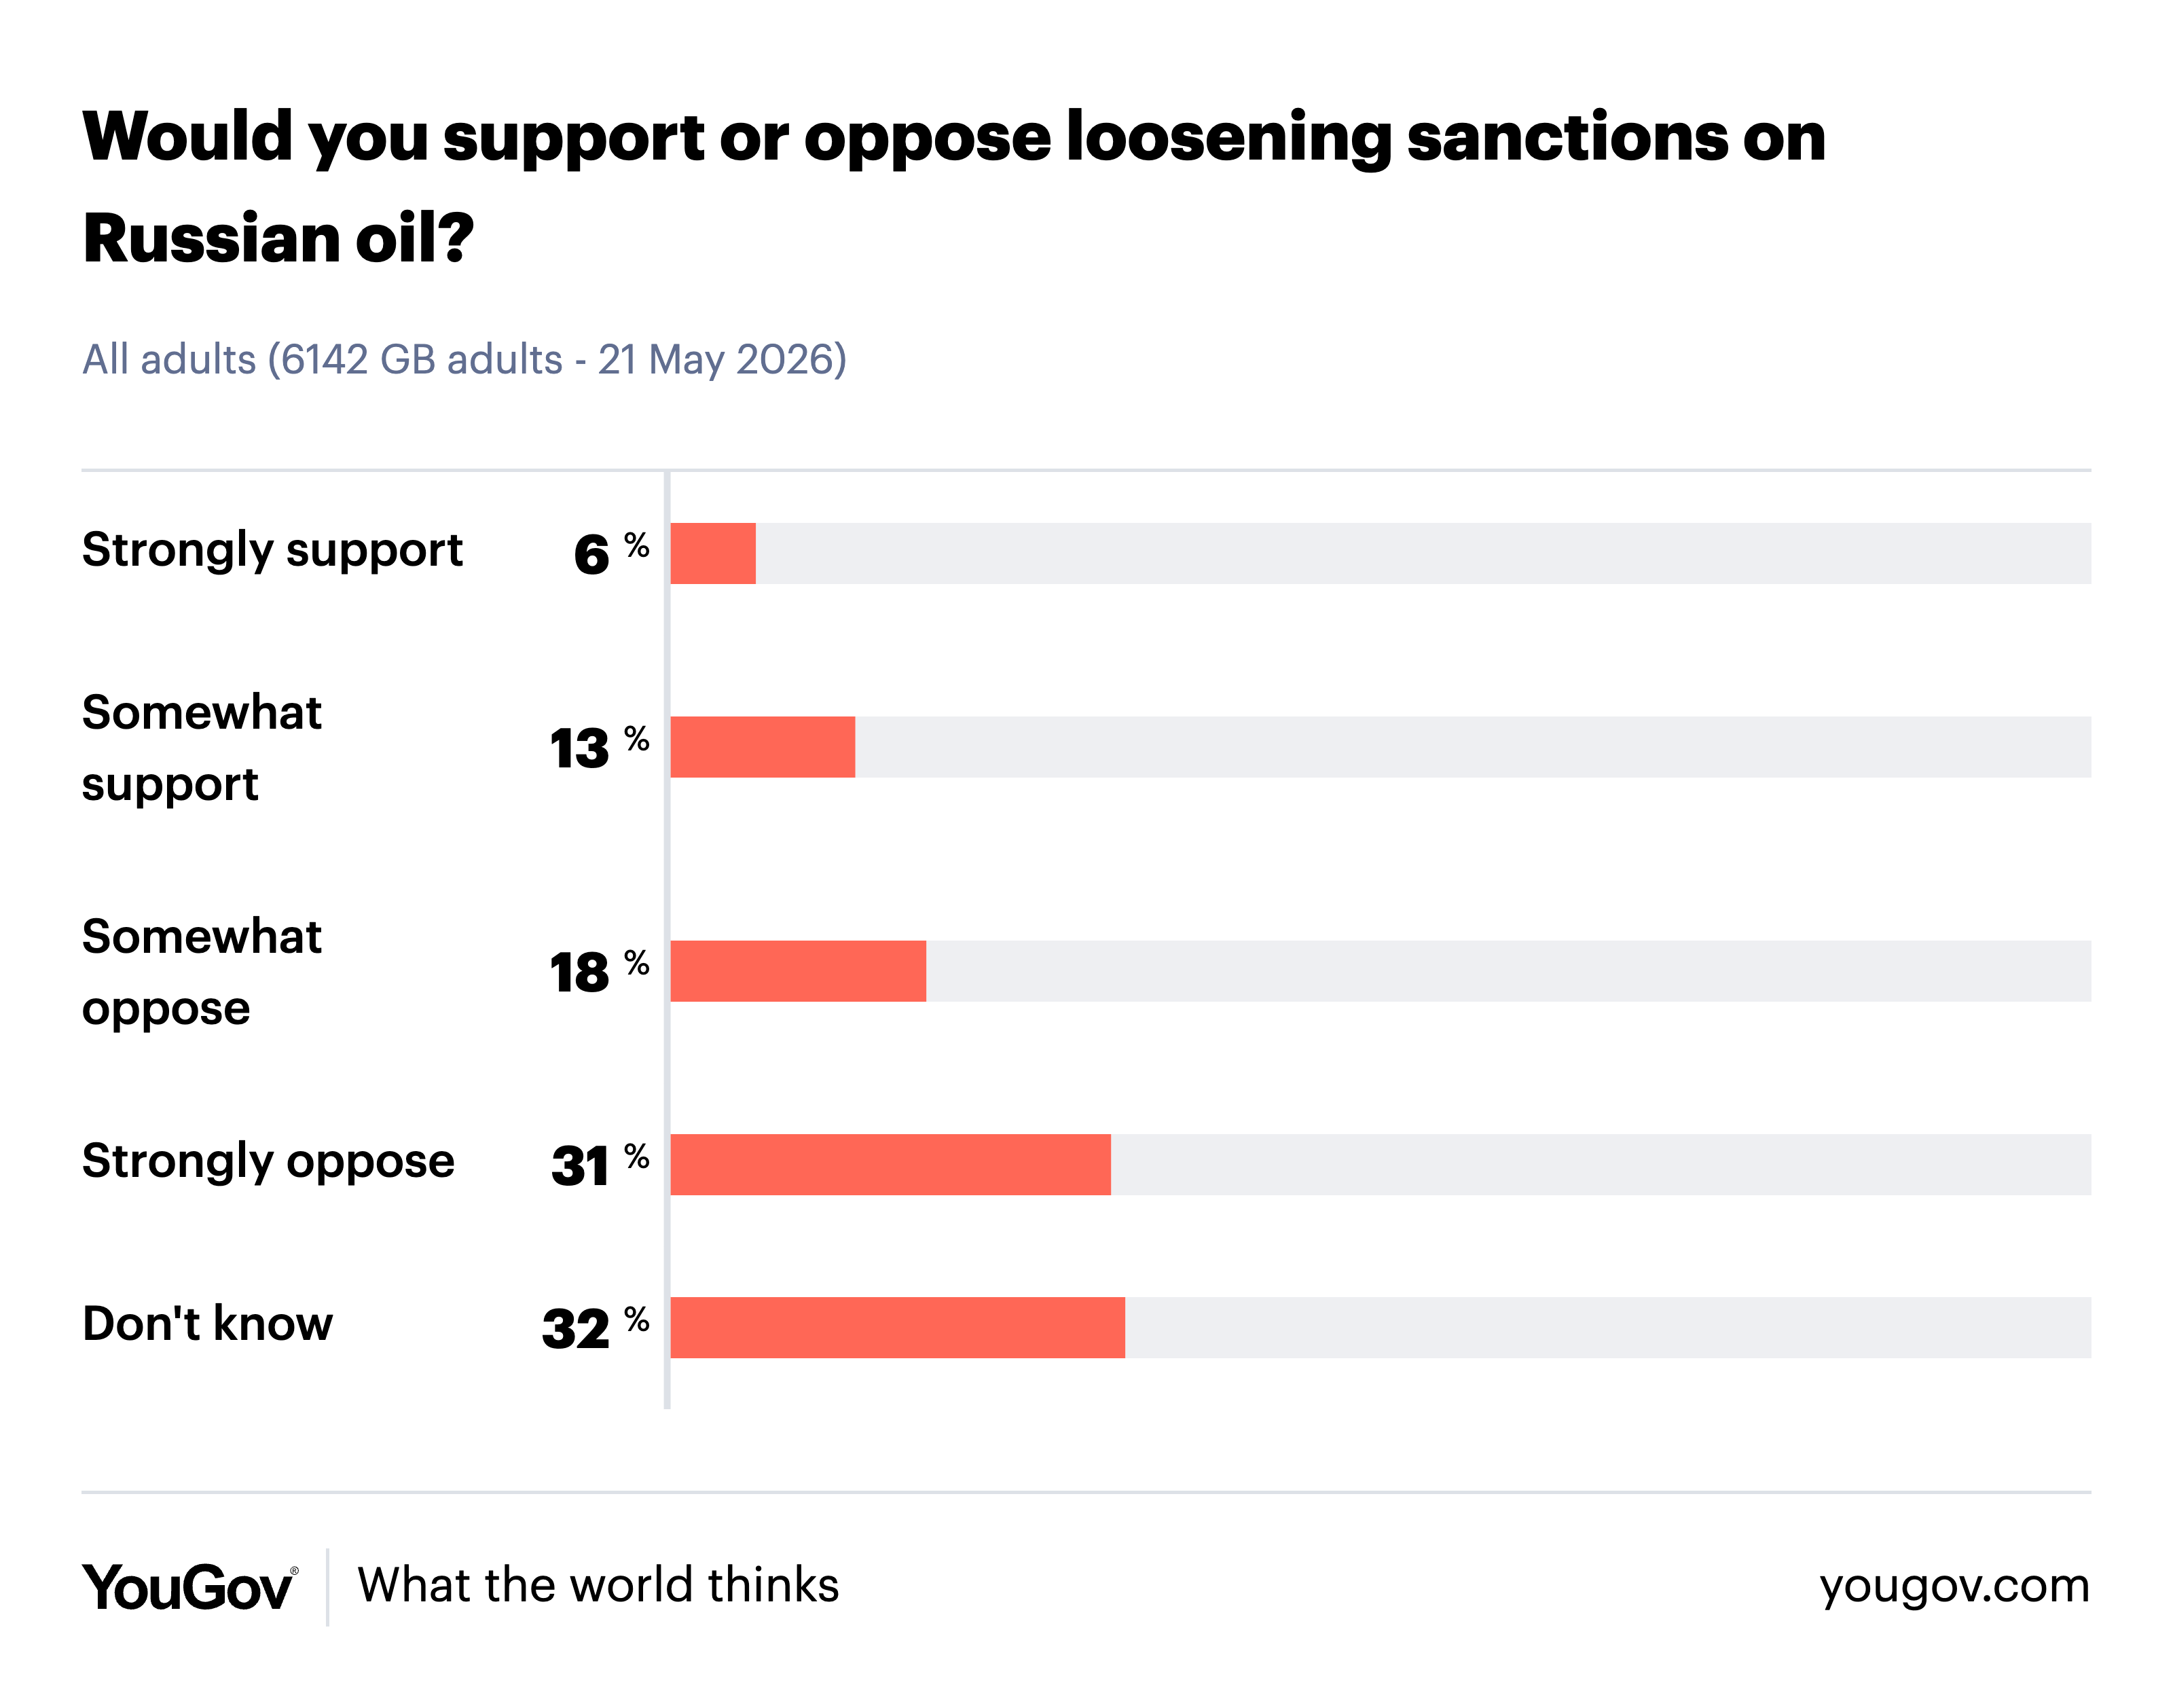Select the Don't know label
This screenshot has height=1708, width=2173.
207,1324
